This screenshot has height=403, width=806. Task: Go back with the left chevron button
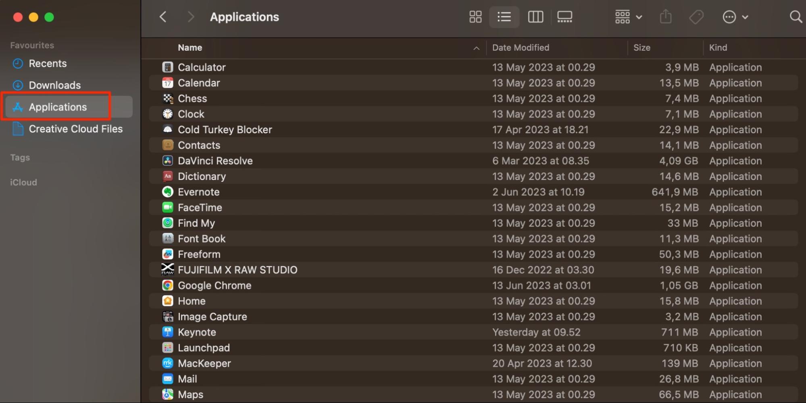(163, 17)
